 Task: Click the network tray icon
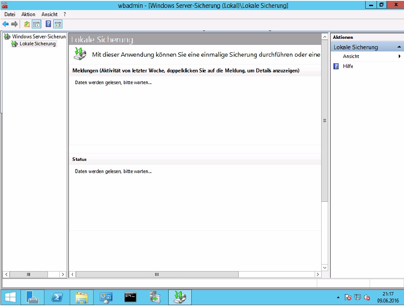point(357,297)
